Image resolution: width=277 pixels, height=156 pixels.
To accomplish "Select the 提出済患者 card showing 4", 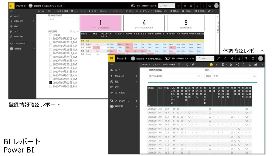I will tap(144, 23).
